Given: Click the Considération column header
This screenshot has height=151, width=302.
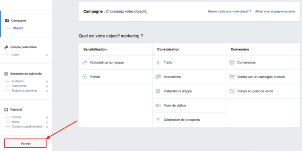Looking at the screenshot, I should 168,49.
